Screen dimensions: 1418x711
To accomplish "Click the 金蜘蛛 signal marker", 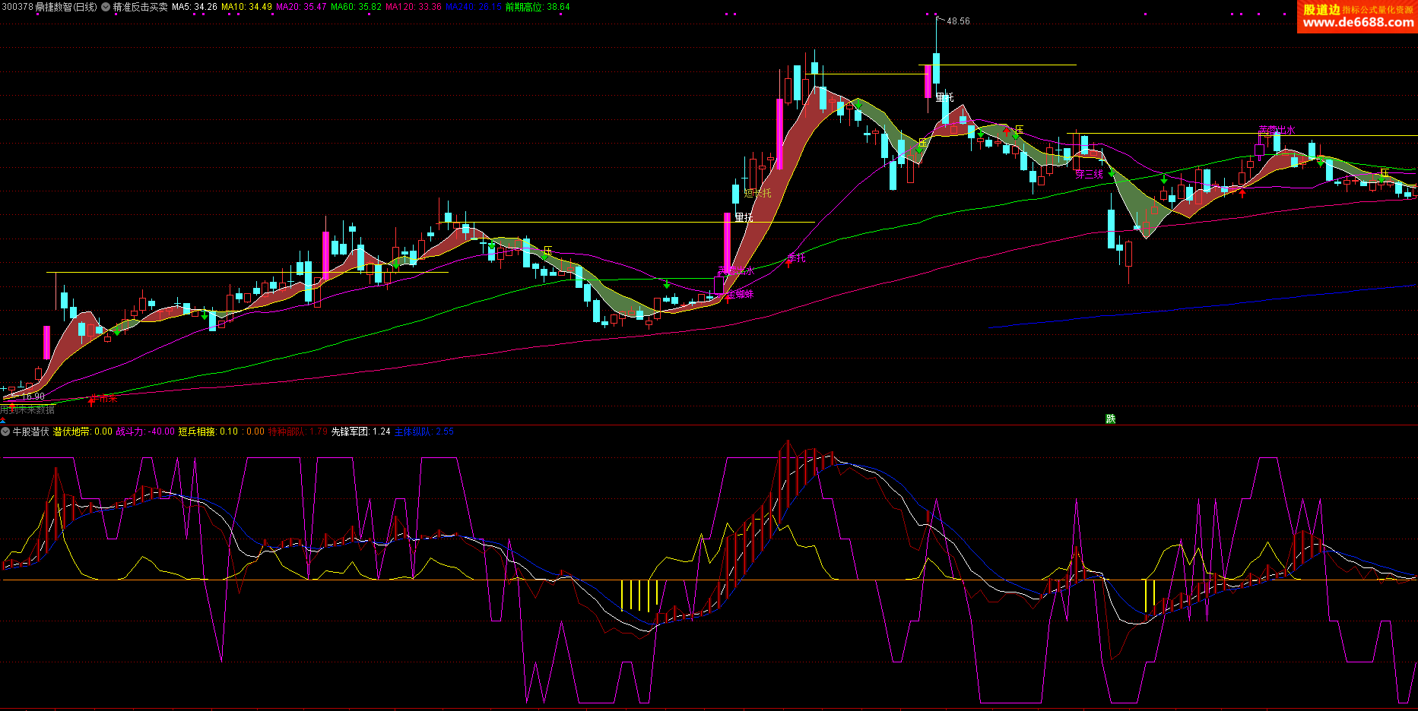I will [739, 294].
